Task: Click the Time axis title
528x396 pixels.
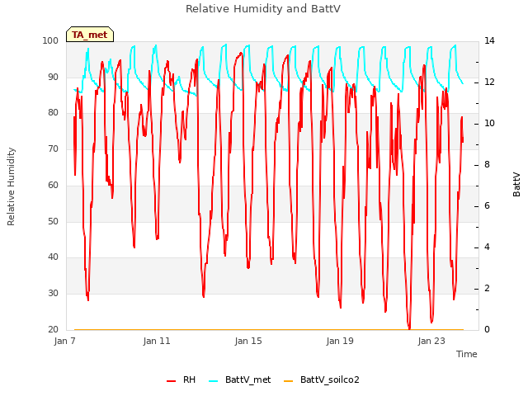Action: click(467, 354)
